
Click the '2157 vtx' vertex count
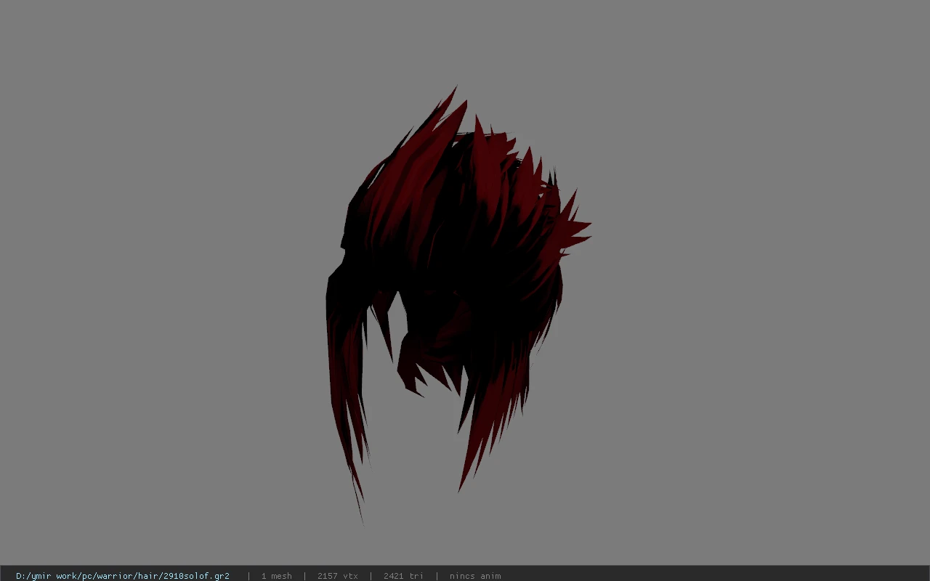point(338,576)
